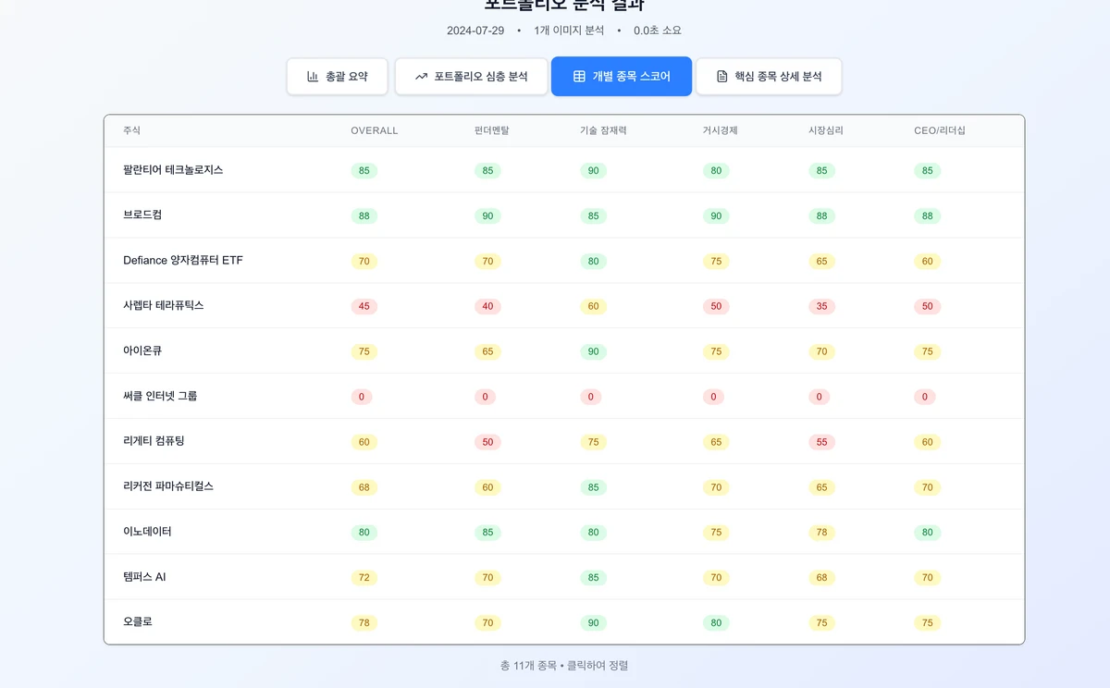The image size is (1110, 688).
Task: Sort by the 펀더멘탈 column header
Action: [491, 130]
